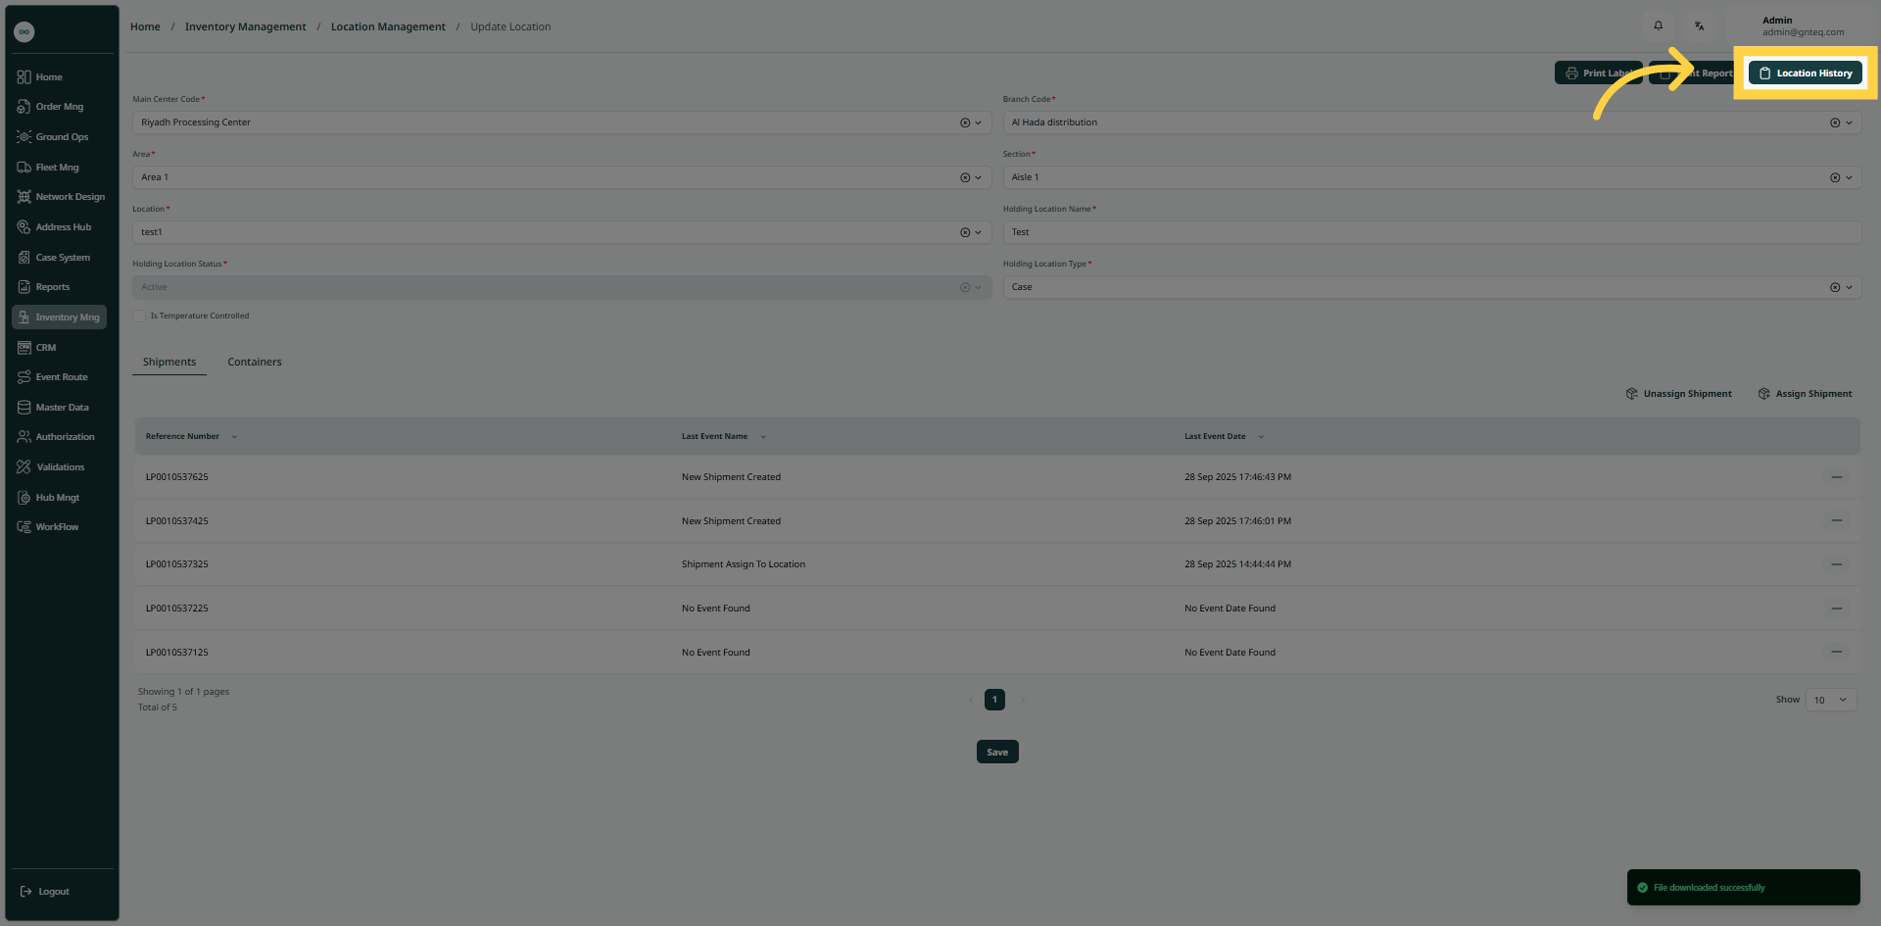
Task: Click File downloaded successfully notification
Action: [x=1743, y=888]
